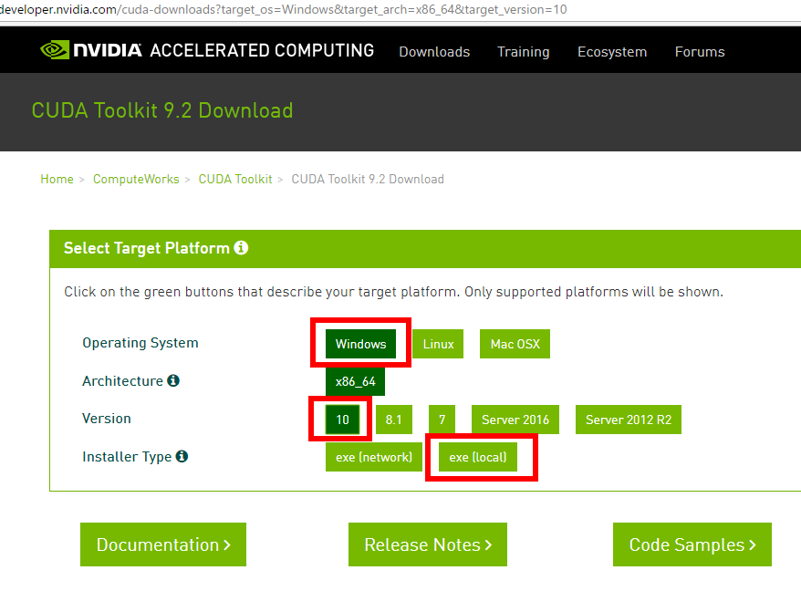Viewport: 801px width, 591px height.
Task: Click the Version row label
Action: point(107,419)
